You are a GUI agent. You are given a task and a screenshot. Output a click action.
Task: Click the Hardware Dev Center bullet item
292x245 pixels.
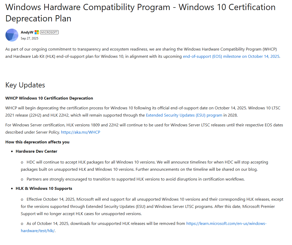click(36, 151)
